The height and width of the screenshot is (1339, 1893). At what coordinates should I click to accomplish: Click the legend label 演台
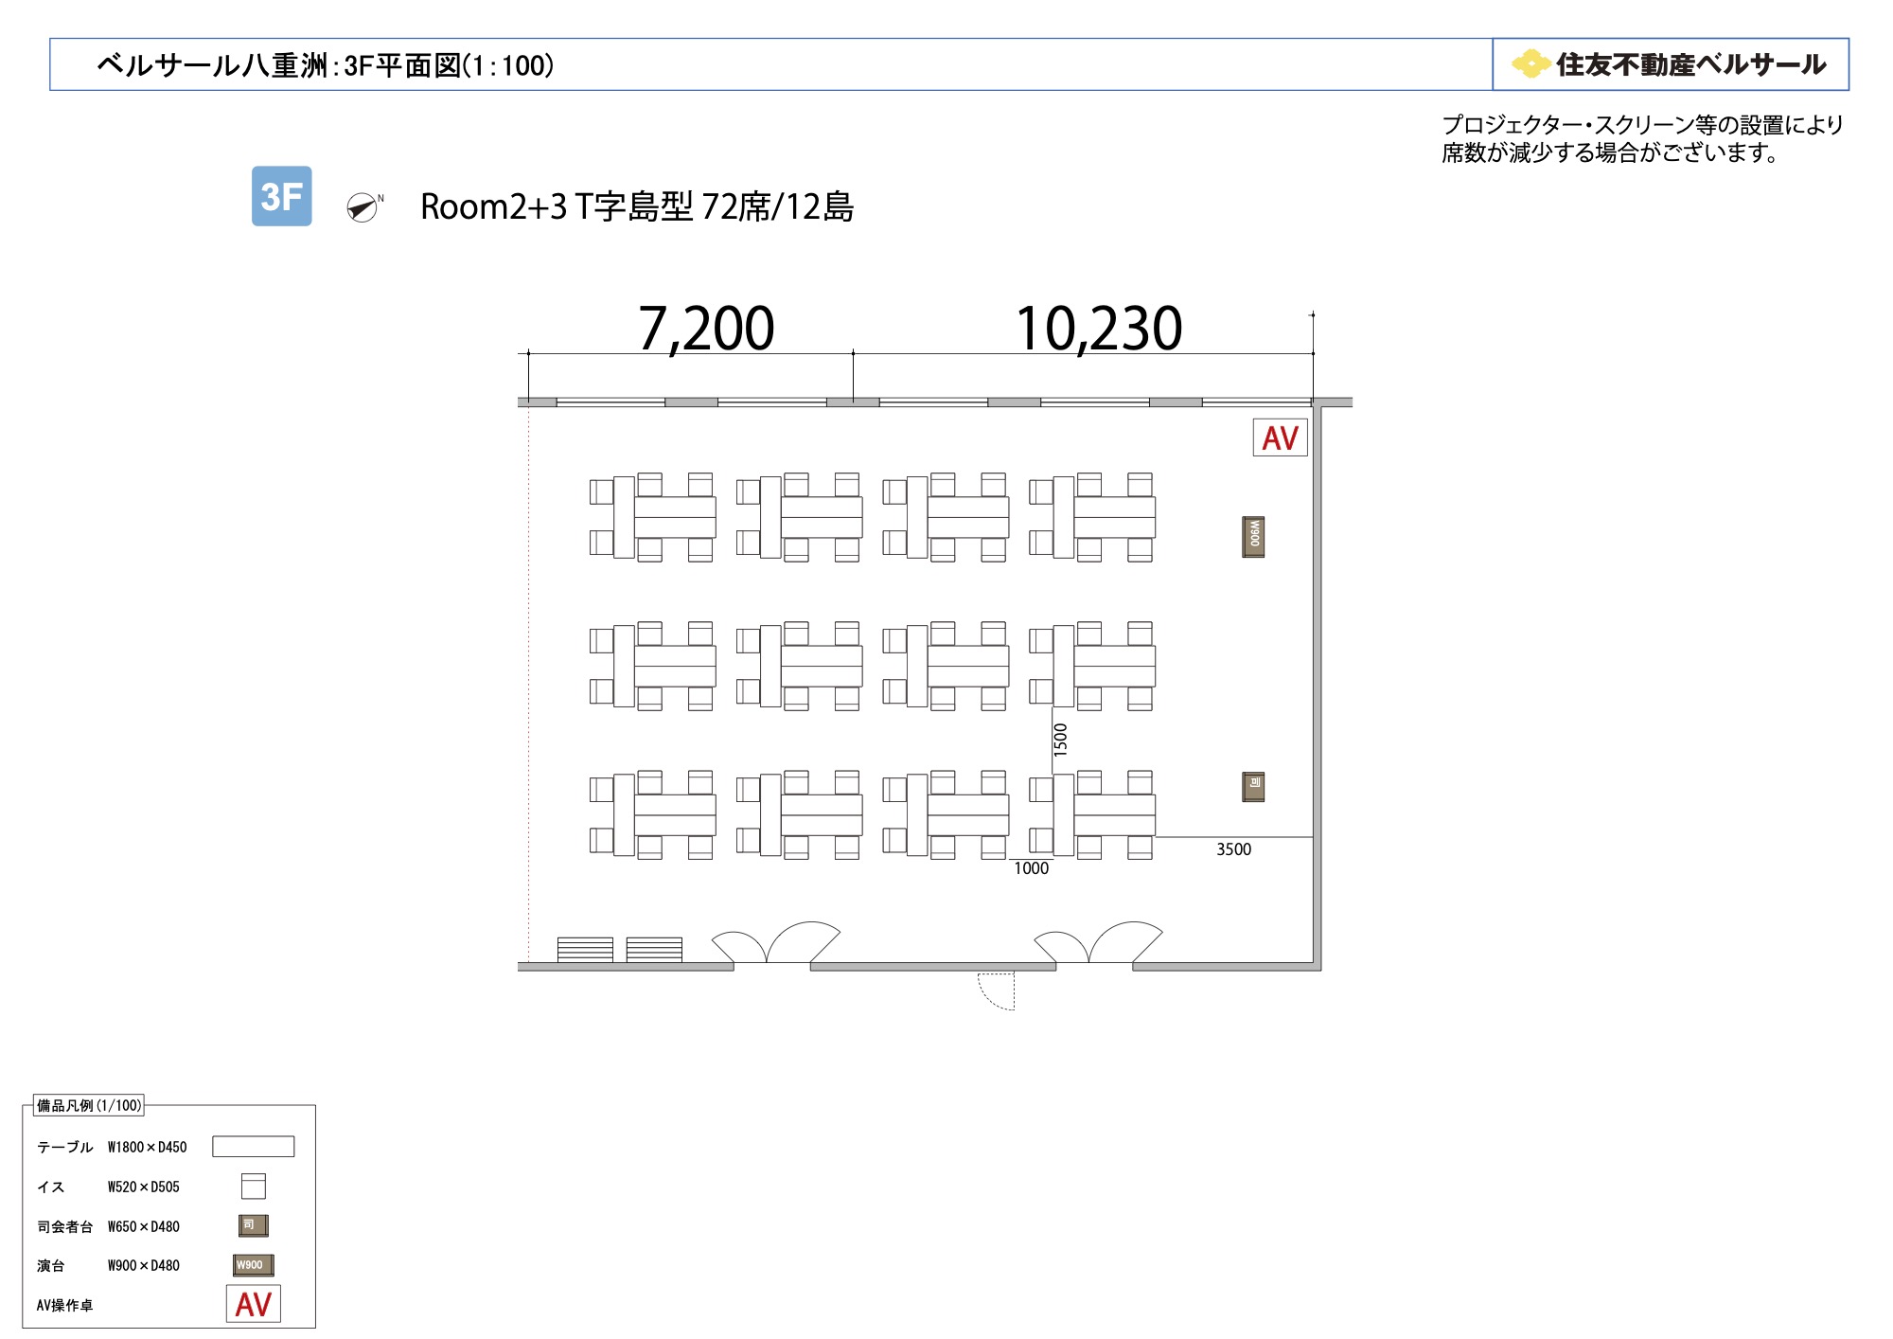click(51, 1265)
